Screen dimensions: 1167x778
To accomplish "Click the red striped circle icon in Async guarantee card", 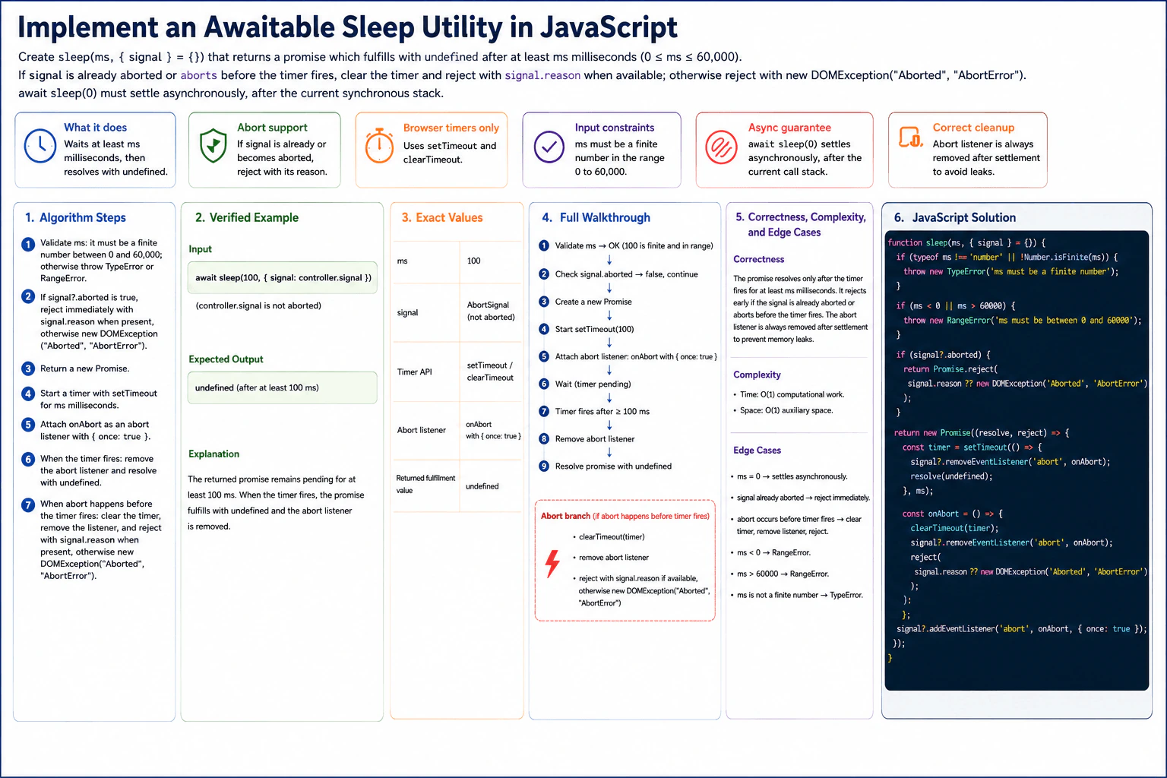I will click(721, 147).
